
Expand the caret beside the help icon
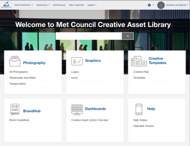coord(153,5)
